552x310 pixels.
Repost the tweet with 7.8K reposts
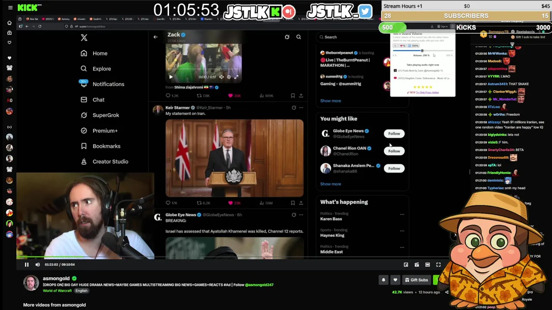203,96
